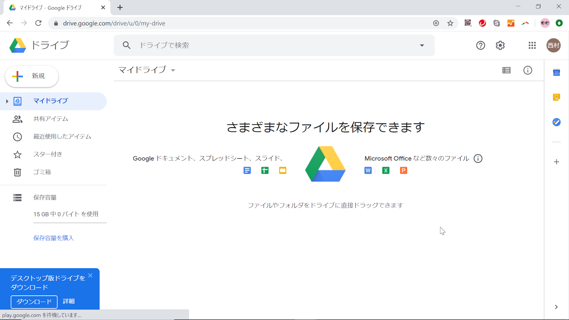Click info icon beside Microsoft Office text
The height and width of the screenshot is (320, 569).
pos(478,158)
